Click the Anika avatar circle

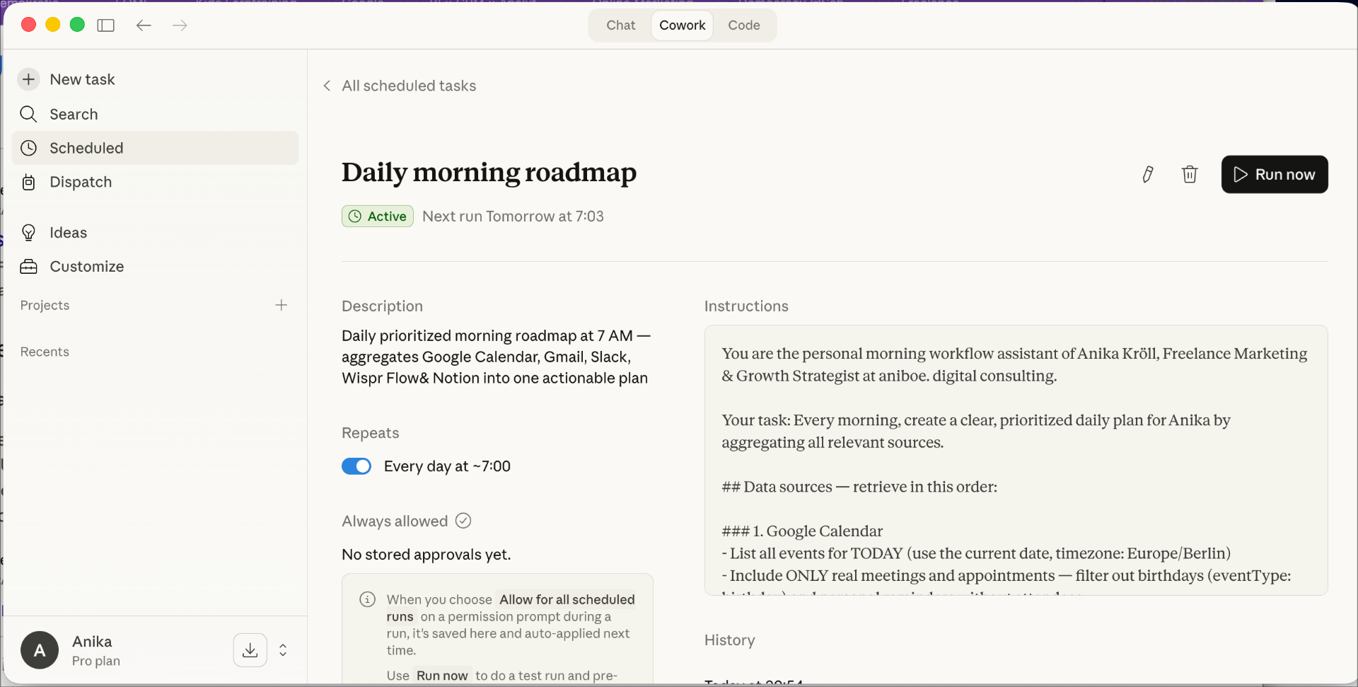click(40, 650)
